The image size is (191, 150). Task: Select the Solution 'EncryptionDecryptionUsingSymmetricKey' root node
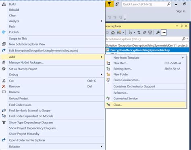click(x=147, y=45)
